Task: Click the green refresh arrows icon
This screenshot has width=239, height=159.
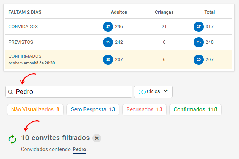Action: [12, 139]
